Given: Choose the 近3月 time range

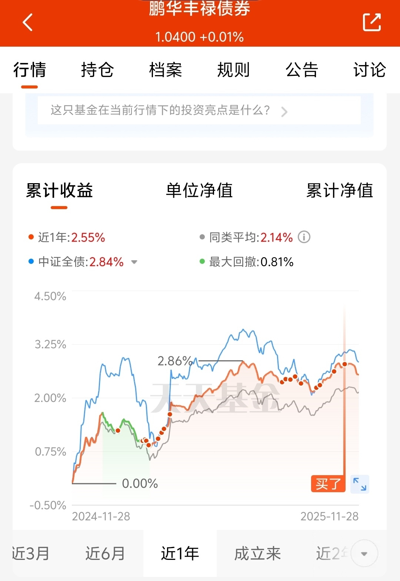Looking at the screenshot, I should click(31, 554).
